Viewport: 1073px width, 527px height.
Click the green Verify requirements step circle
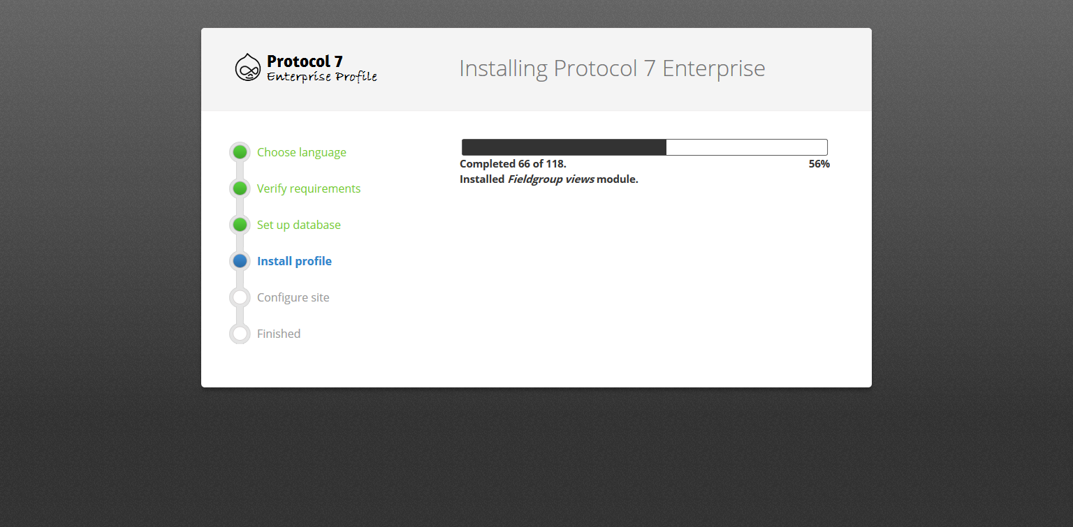pos(240,188)
